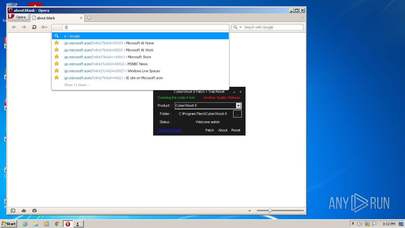Select the Windows Live Spaces suggestion
405x228 pixels.
140,71
